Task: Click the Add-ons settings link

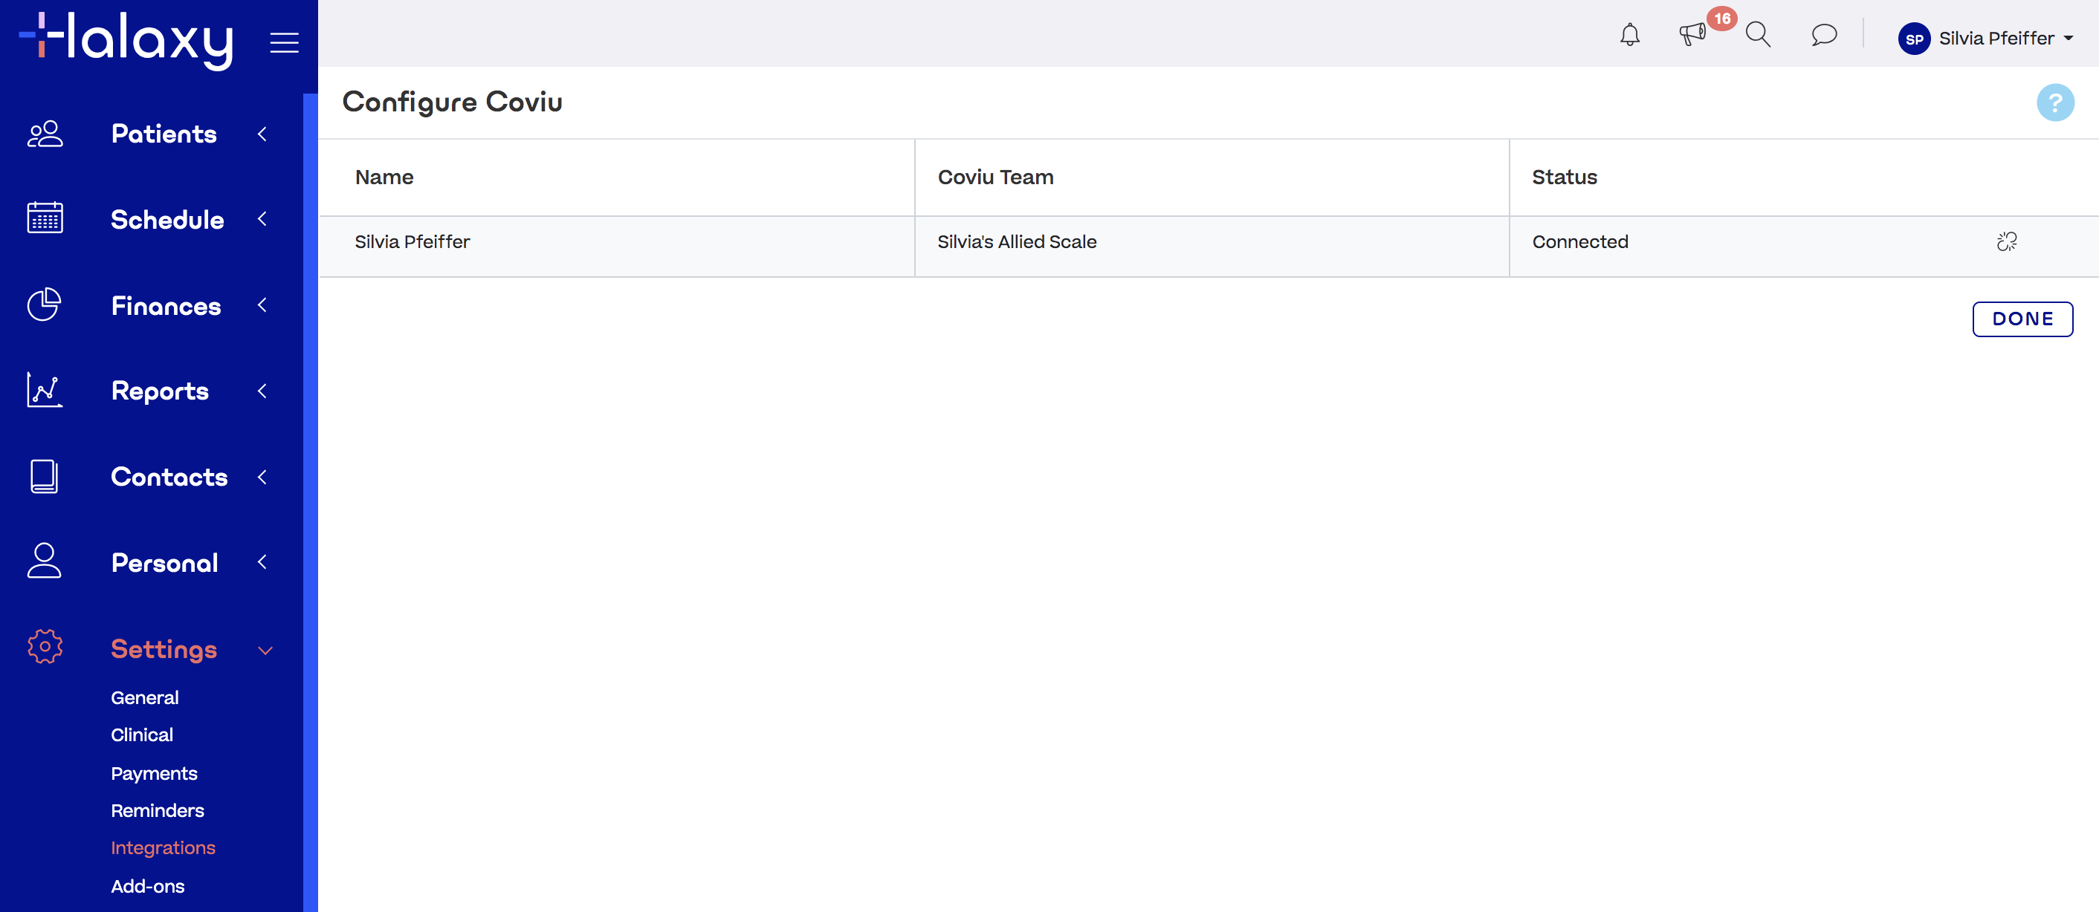Action: pyautogui.click(x=146, y=885)
